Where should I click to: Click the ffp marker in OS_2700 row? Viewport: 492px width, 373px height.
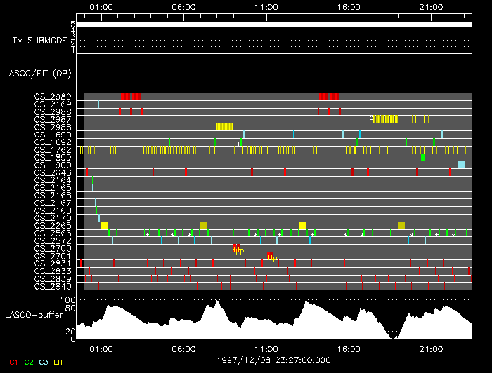[238, 249]
